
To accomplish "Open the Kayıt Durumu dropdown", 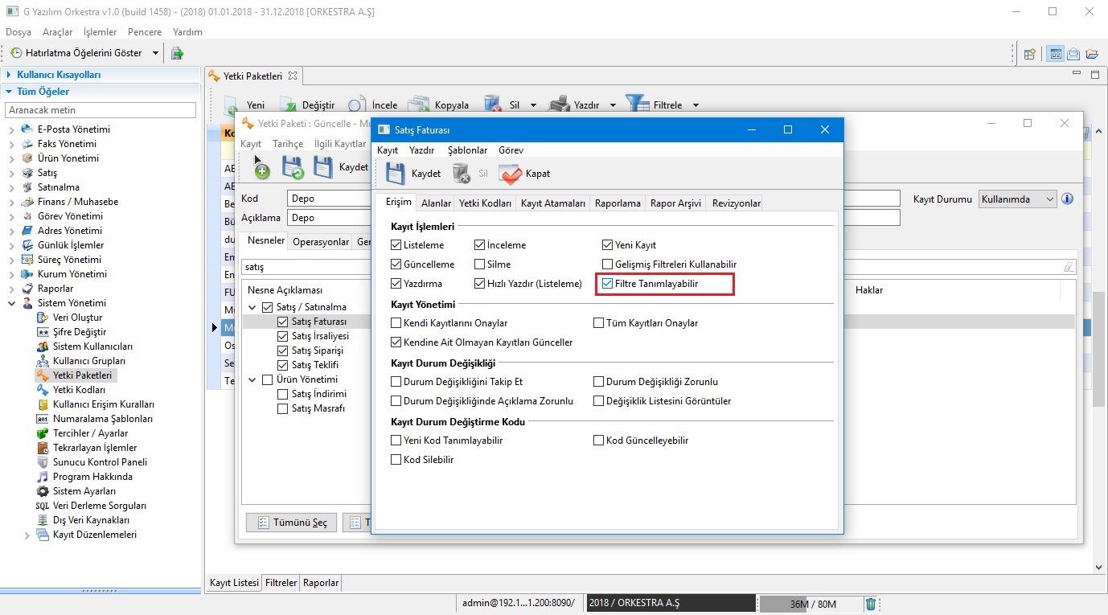I will (x=1017, y=199).
